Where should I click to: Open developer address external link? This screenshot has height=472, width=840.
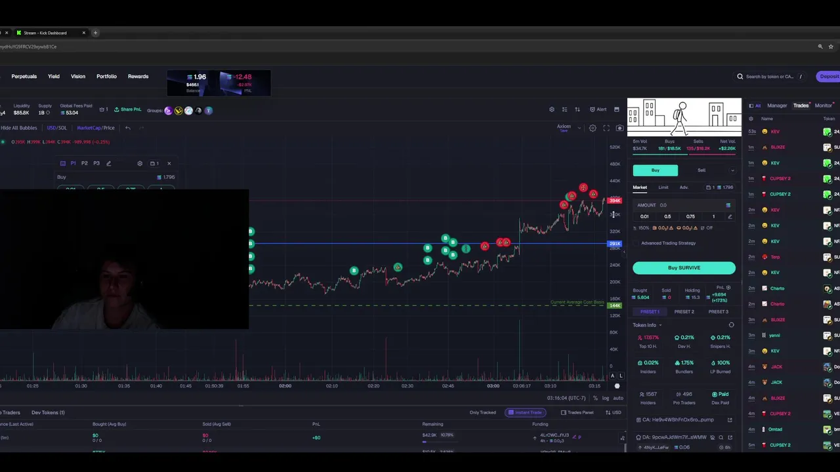coord(730,437)
